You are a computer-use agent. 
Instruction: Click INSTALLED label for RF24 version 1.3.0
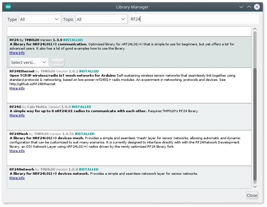[x=73, y=40]
